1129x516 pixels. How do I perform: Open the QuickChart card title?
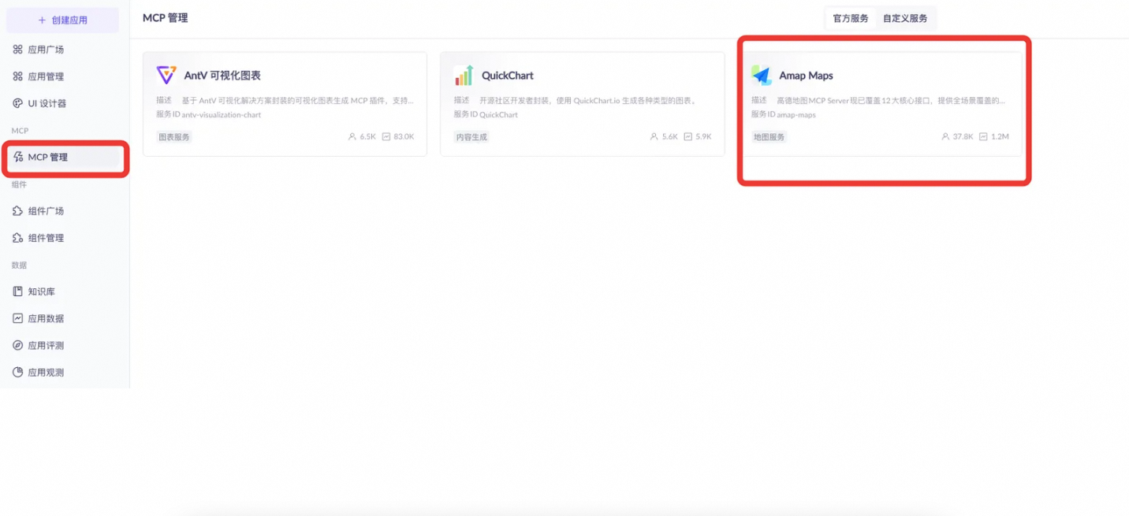pos(508,76)
